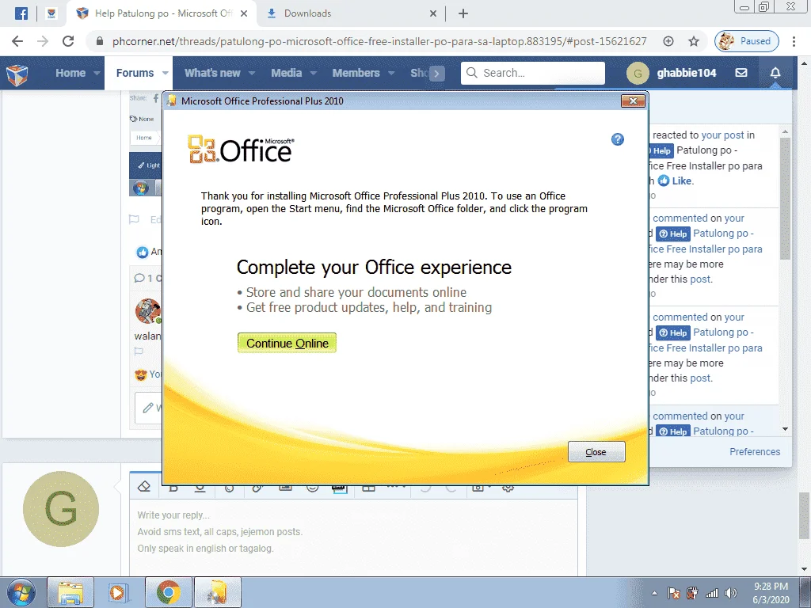811x608 pixels.
Task: Expand the What's new dropdown arrow
Action: coord(252,73)
